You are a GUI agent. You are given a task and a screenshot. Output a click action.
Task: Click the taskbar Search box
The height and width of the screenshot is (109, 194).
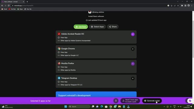tap(79, 107)
